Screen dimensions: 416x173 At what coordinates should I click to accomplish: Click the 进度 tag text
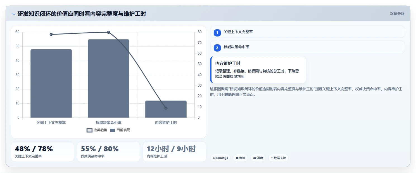260,158
